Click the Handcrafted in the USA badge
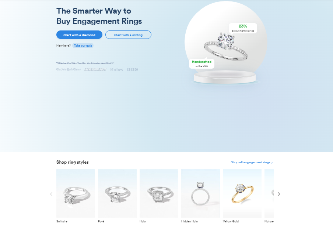This screenshot has height=229, width=333. 201,63
